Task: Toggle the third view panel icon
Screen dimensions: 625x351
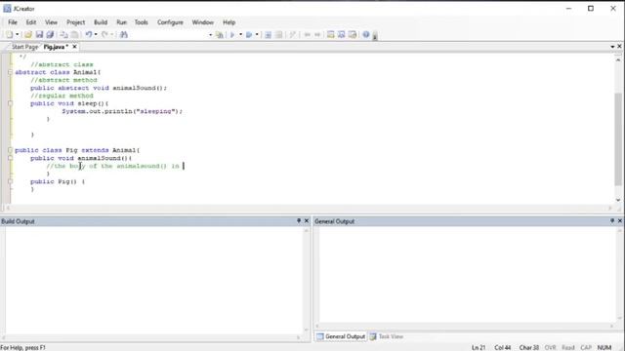Action: click(x=352, y=35)
